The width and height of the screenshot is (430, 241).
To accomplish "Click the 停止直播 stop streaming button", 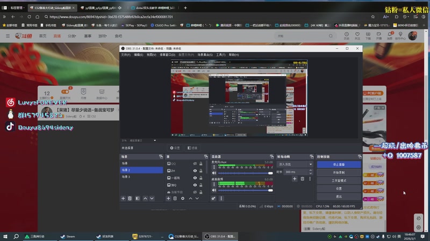I will coord(339,164).
